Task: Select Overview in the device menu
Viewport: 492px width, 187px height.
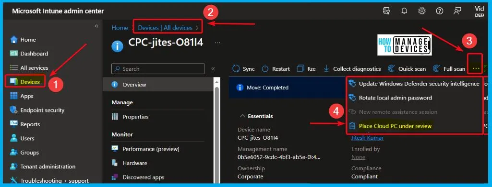Action: point(158,85)
